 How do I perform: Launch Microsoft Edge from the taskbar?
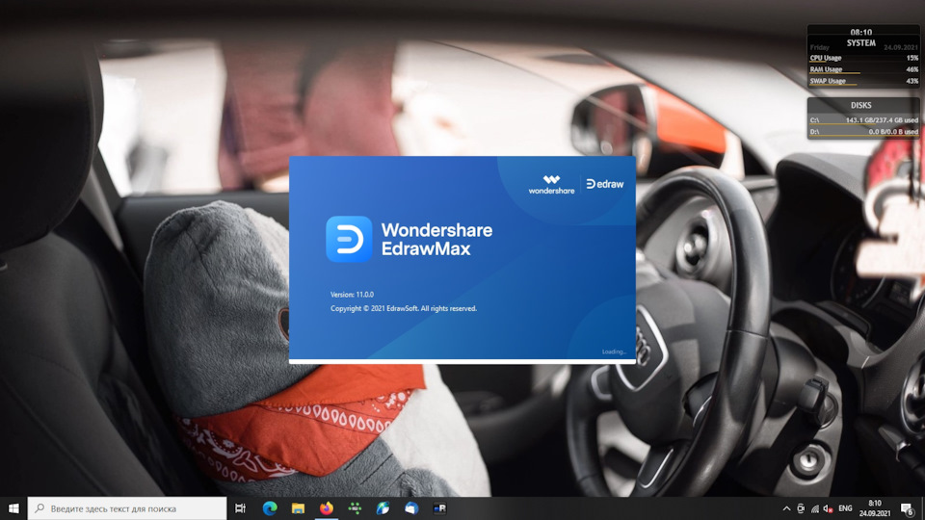(x=270, y=508)
